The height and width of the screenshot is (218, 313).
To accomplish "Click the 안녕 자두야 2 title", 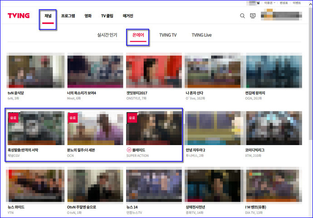I will click(x=196, y=150).
